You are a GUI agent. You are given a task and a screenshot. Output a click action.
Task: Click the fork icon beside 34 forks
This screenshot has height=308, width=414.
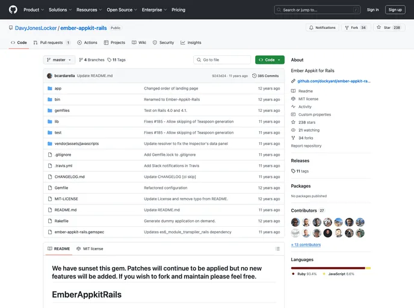coord(293,138)
